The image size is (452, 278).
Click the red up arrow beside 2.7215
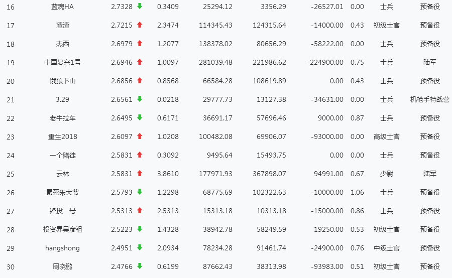(x=140, y=25)
